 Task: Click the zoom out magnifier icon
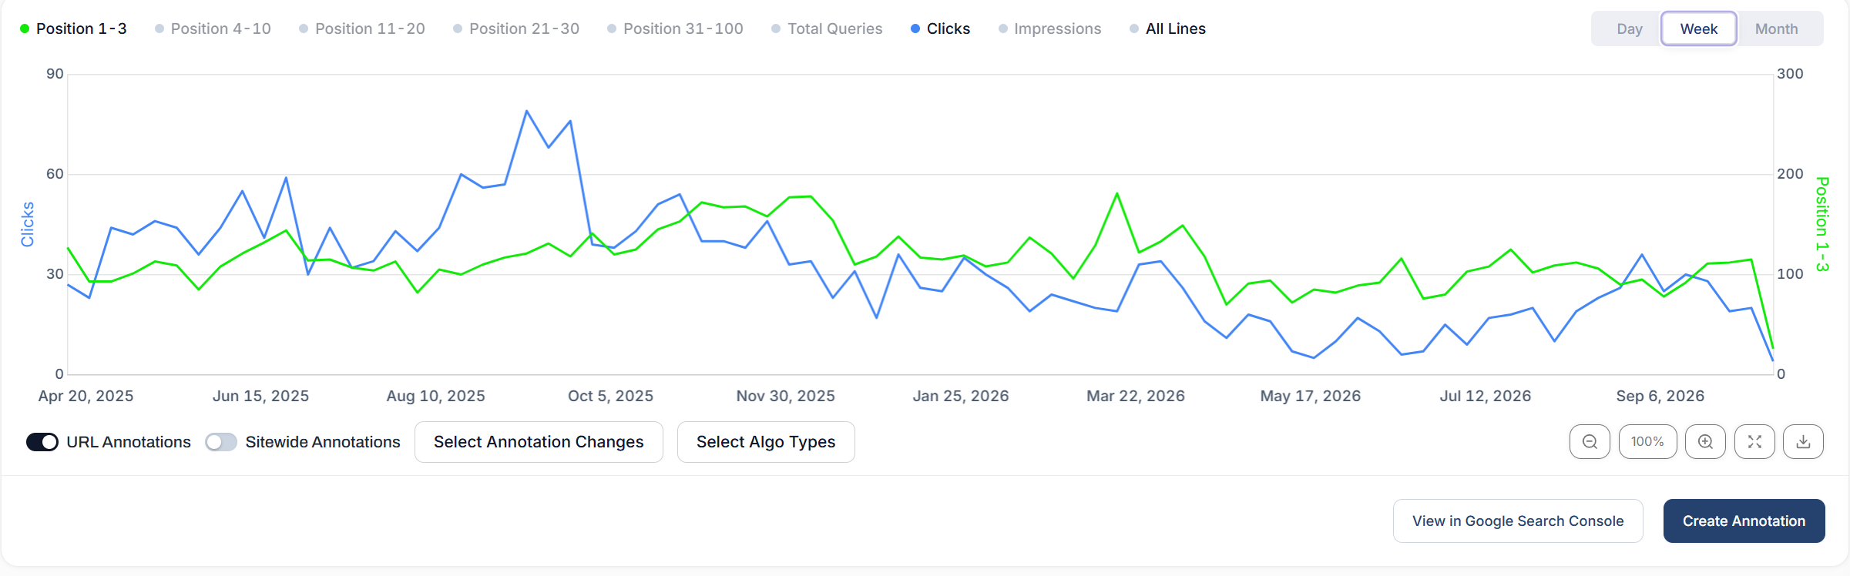coord(1590,442)
